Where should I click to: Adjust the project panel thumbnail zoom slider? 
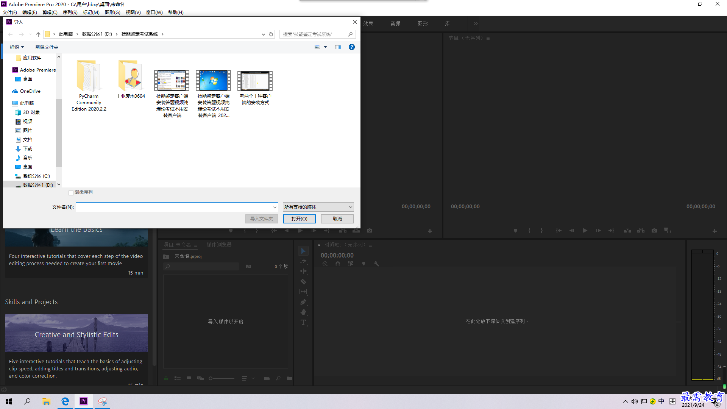click(x=222, y=378)
